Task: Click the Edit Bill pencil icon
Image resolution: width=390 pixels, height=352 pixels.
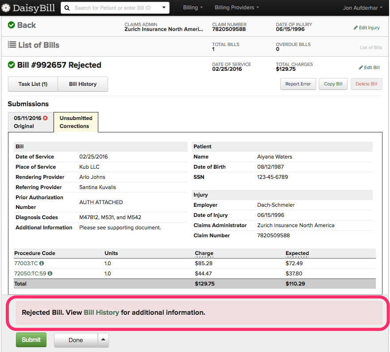Action: point(361,68)
